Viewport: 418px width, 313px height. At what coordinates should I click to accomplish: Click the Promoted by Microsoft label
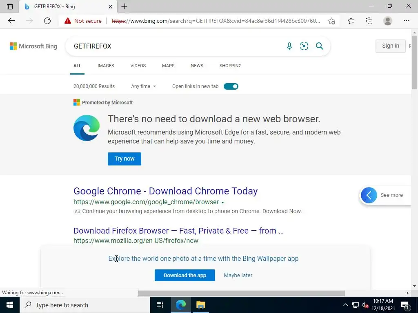coord(107,102)
